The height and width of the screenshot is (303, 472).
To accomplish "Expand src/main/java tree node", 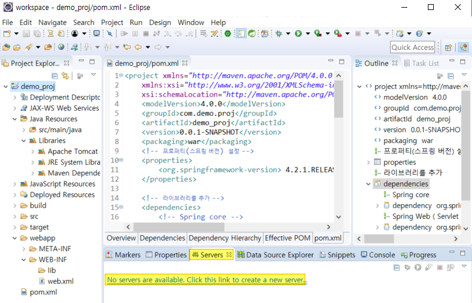I will [x=24, y=130].
